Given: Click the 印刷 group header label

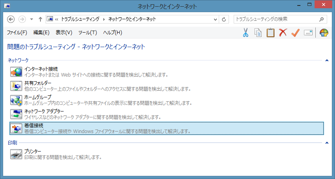Looking at the screenshot, I should 13,142.
